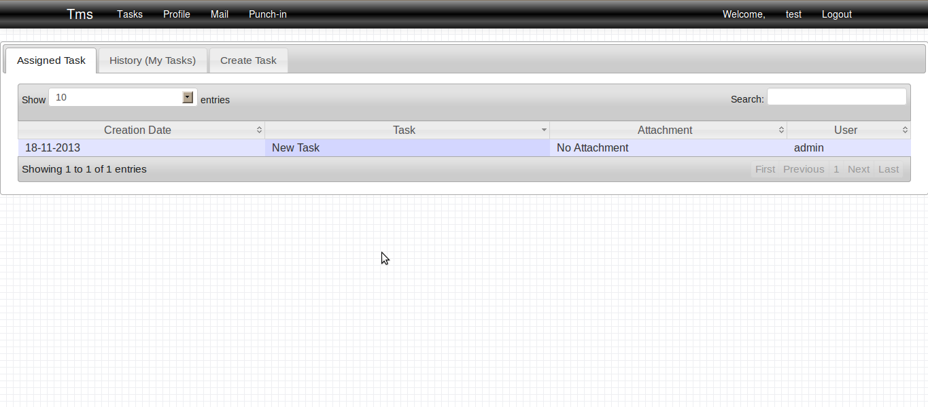Sort using the Attachment column arrows
Image resolution: width=928 pixels, height=407 pixels.
coord(781,130)
